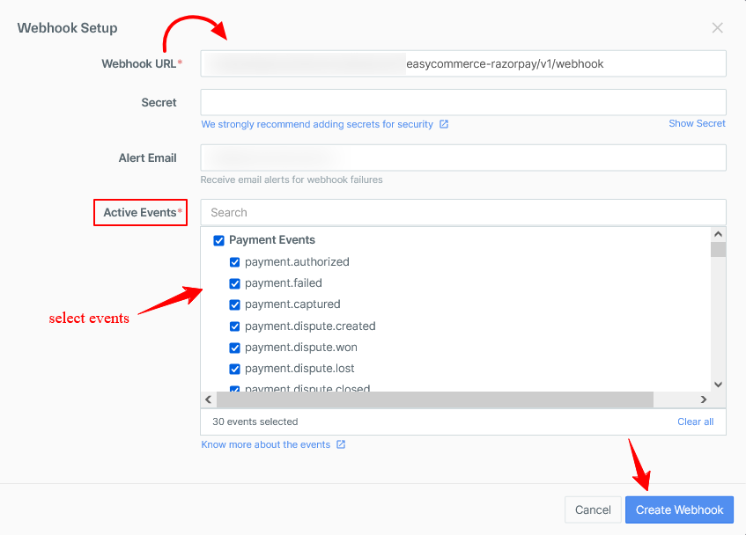Click the 'Webhook Setup' dialog title
Image resolution: width=746 pixels, height=535 pixels.
(x=67, y=28)
